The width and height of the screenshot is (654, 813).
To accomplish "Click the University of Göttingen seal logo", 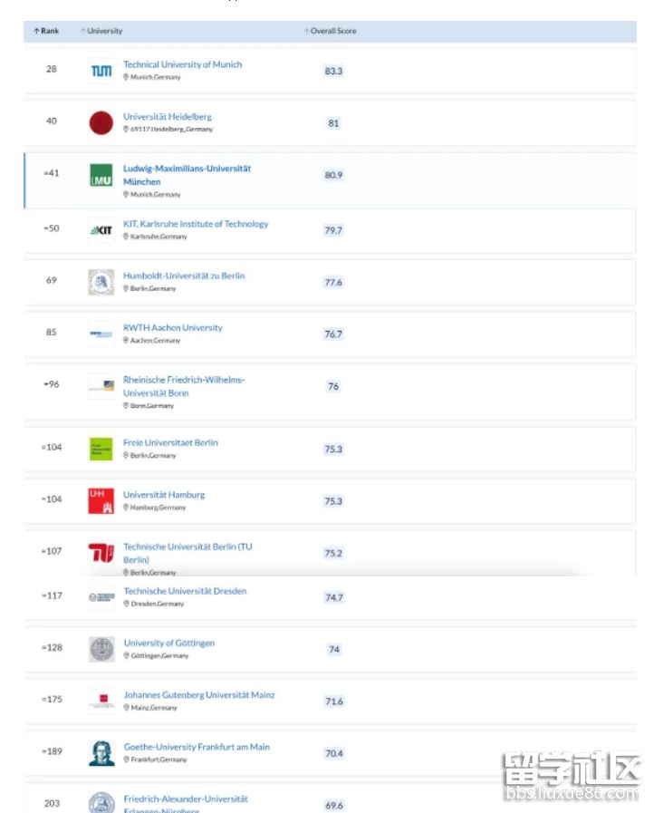I will click(101, 649).
